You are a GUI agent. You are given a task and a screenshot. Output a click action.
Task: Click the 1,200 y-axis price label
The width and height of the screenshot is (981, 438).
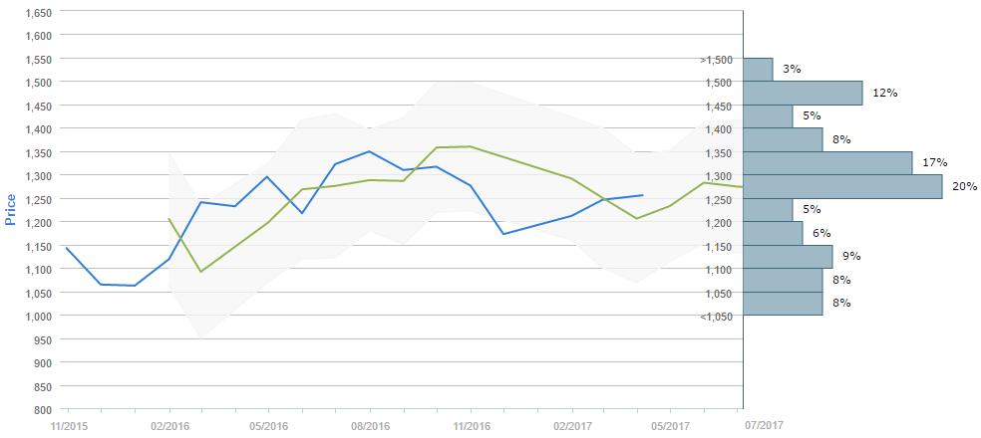click(x=38, y=222)
